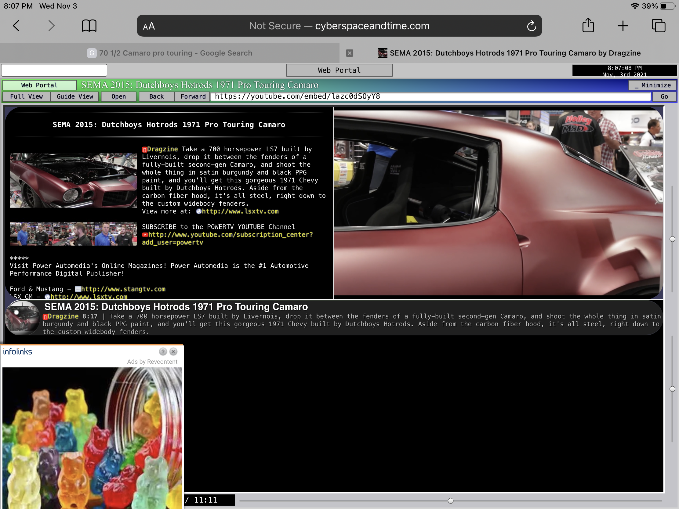Click the empty search box above the Web Portal button
The image size is (679, 509).
(54, 70)
